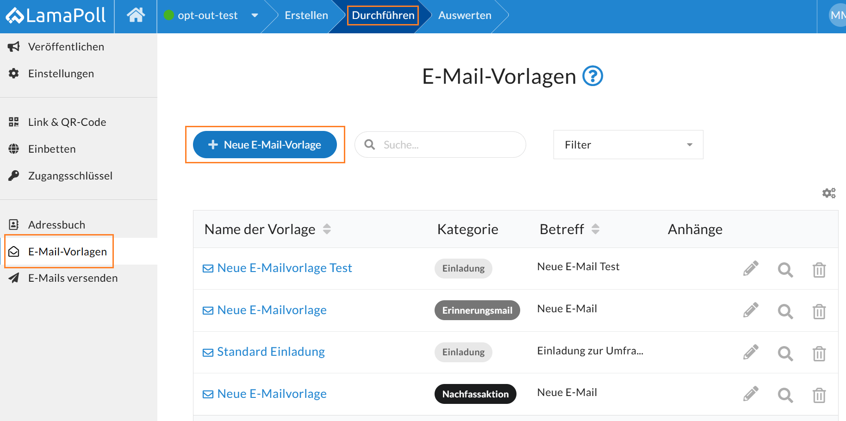Open the LamaPoll logo home link
Screen dimensions: 846x421
pyautogui.click(x=56, y=16)
